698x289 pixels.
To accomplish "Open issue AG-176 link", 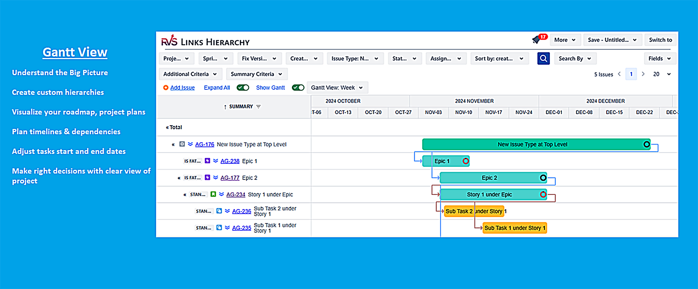I will tap(204, 144).
